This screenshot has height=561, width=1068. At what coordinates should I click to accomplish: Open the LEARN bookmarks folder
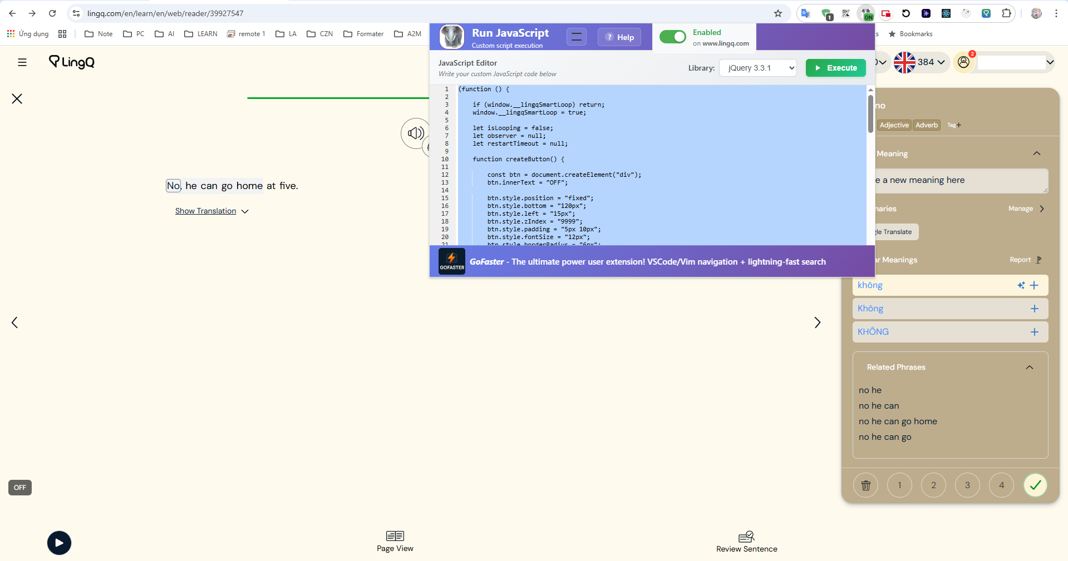pos(201,34)
